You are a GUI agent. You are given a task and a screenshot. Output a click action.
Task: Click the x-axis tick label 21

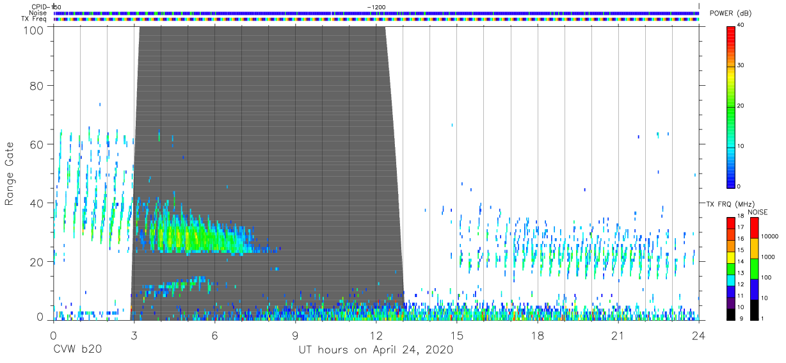(618, 335)
